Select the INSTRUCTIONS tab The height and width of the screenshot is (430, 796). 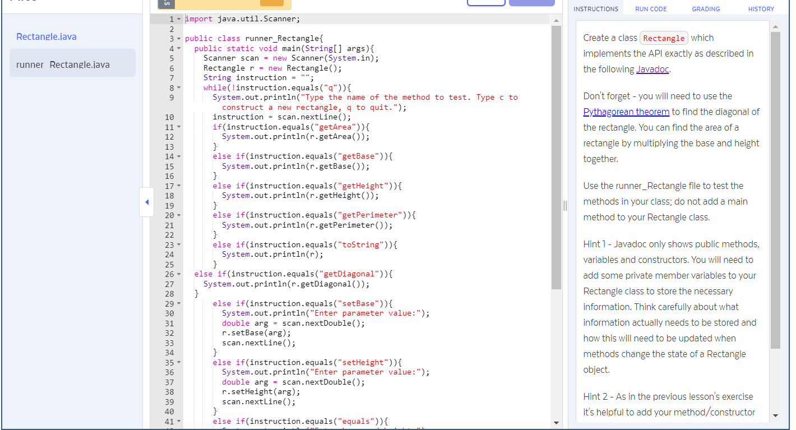point(596,8)
